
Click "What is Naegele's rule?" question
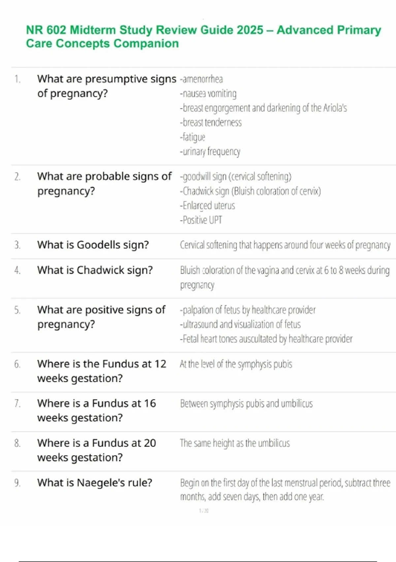click(x=94, y=483)
